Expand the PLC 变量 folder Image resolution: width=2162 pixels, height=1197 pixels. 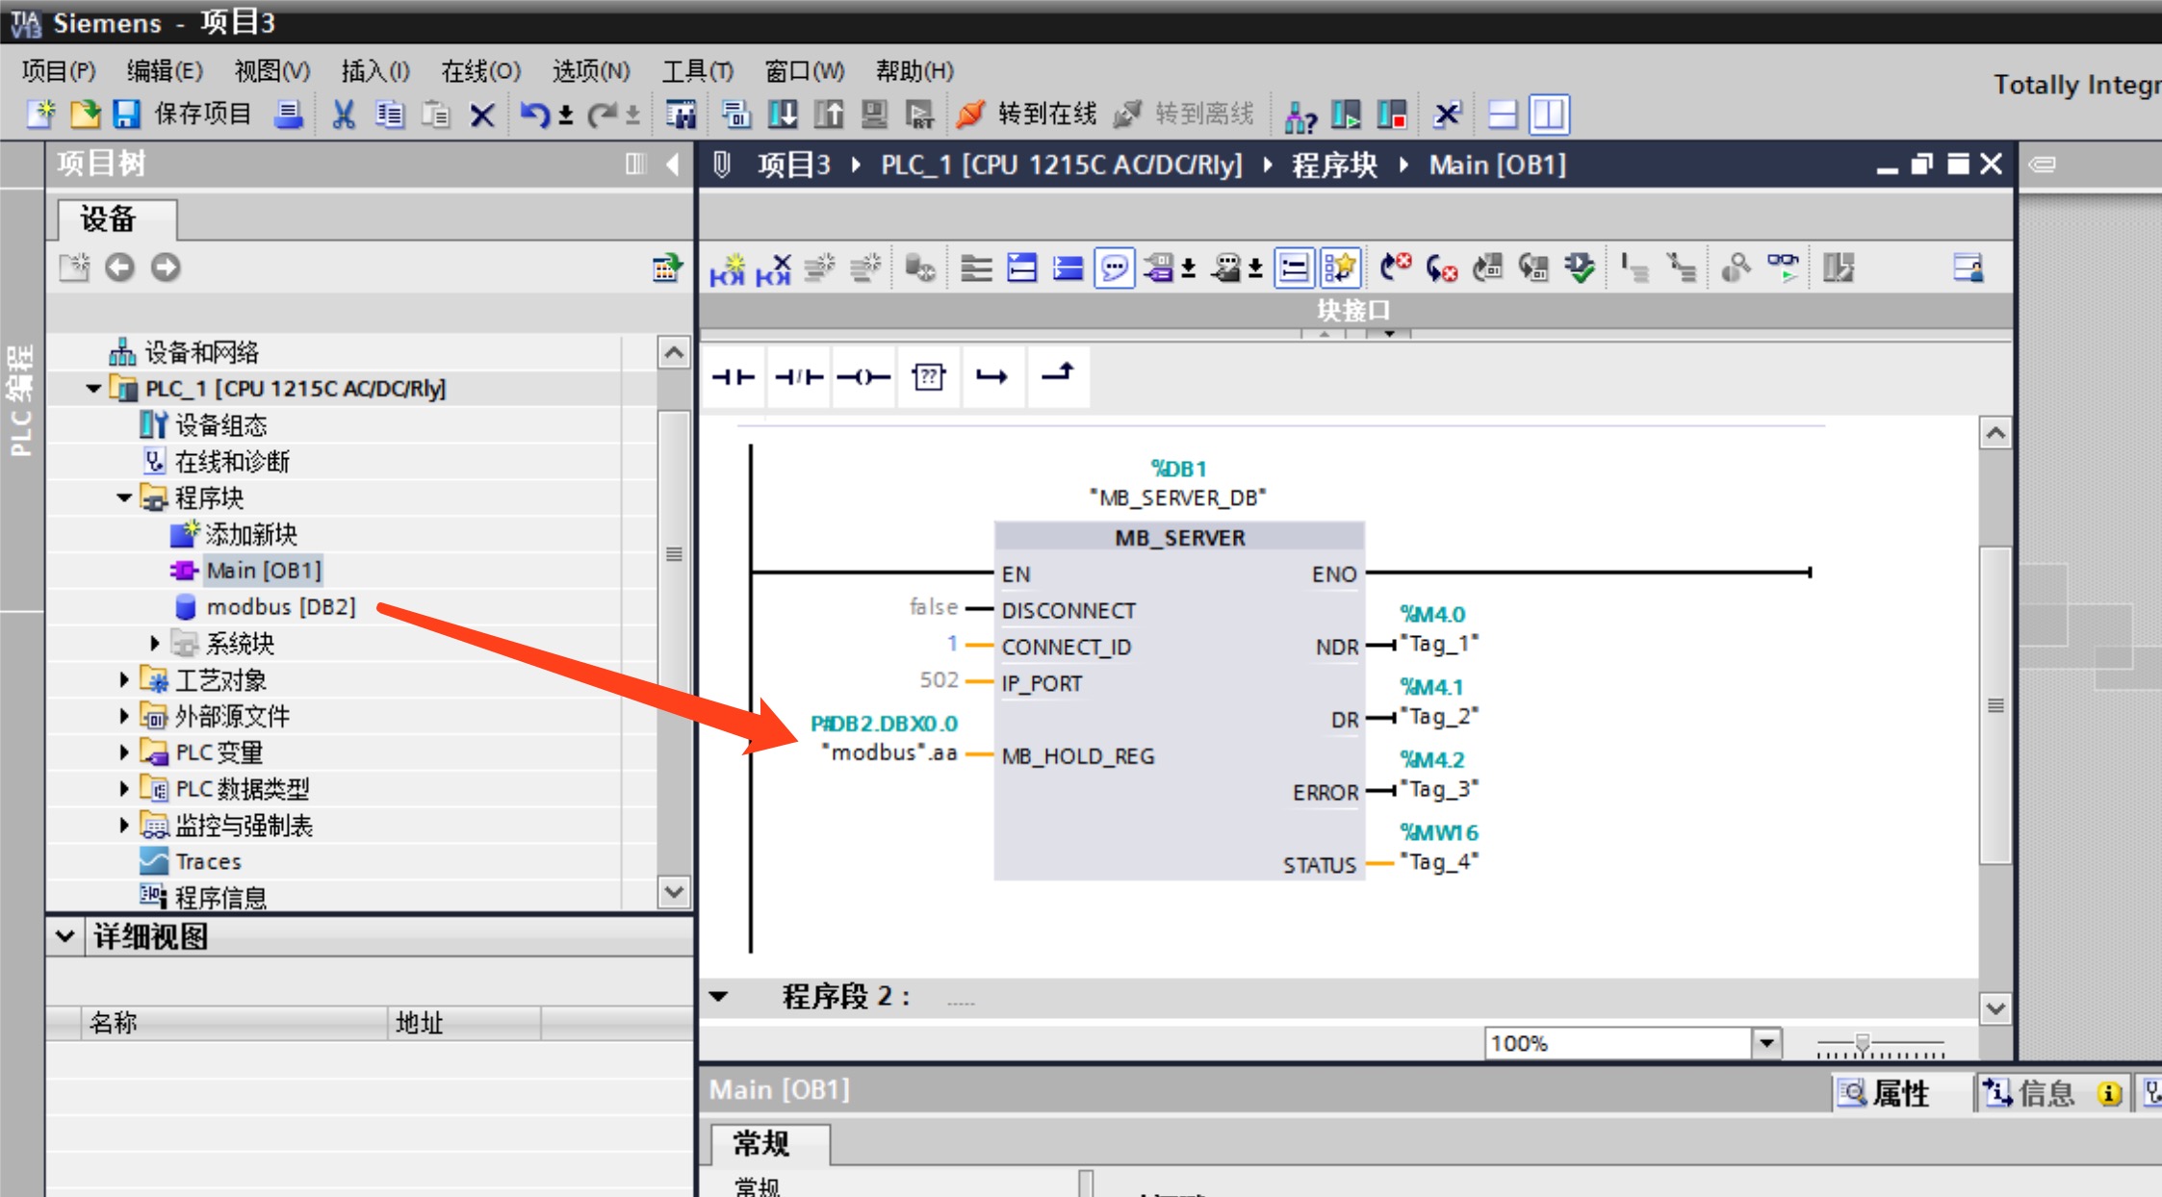[x=124, y=752]
